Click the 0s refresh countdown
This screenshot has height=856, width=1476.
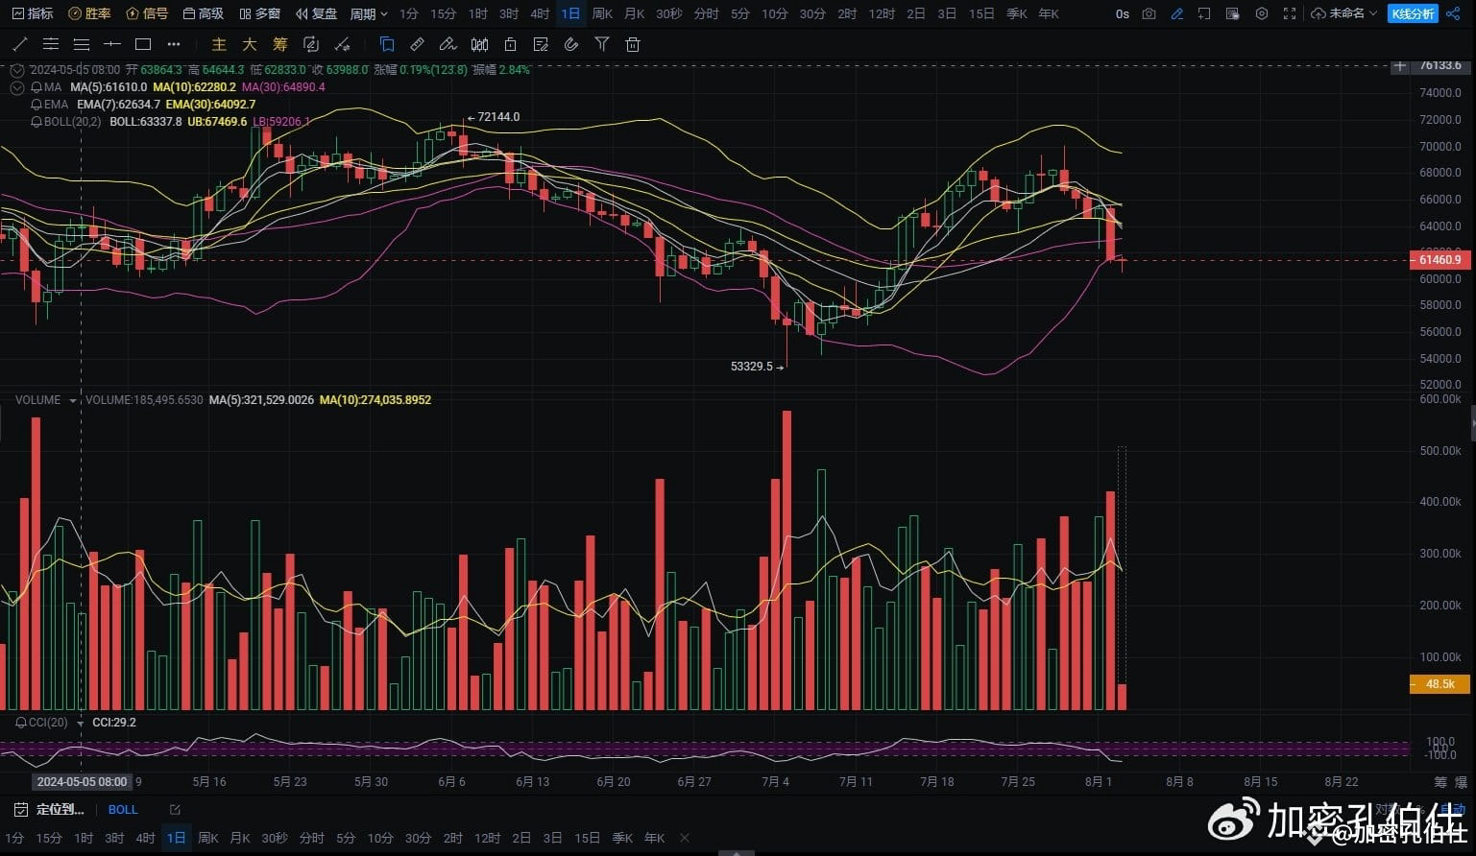click(1123, 13)
